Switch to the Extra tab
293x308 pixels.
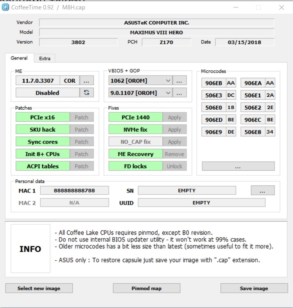[45, 58]
